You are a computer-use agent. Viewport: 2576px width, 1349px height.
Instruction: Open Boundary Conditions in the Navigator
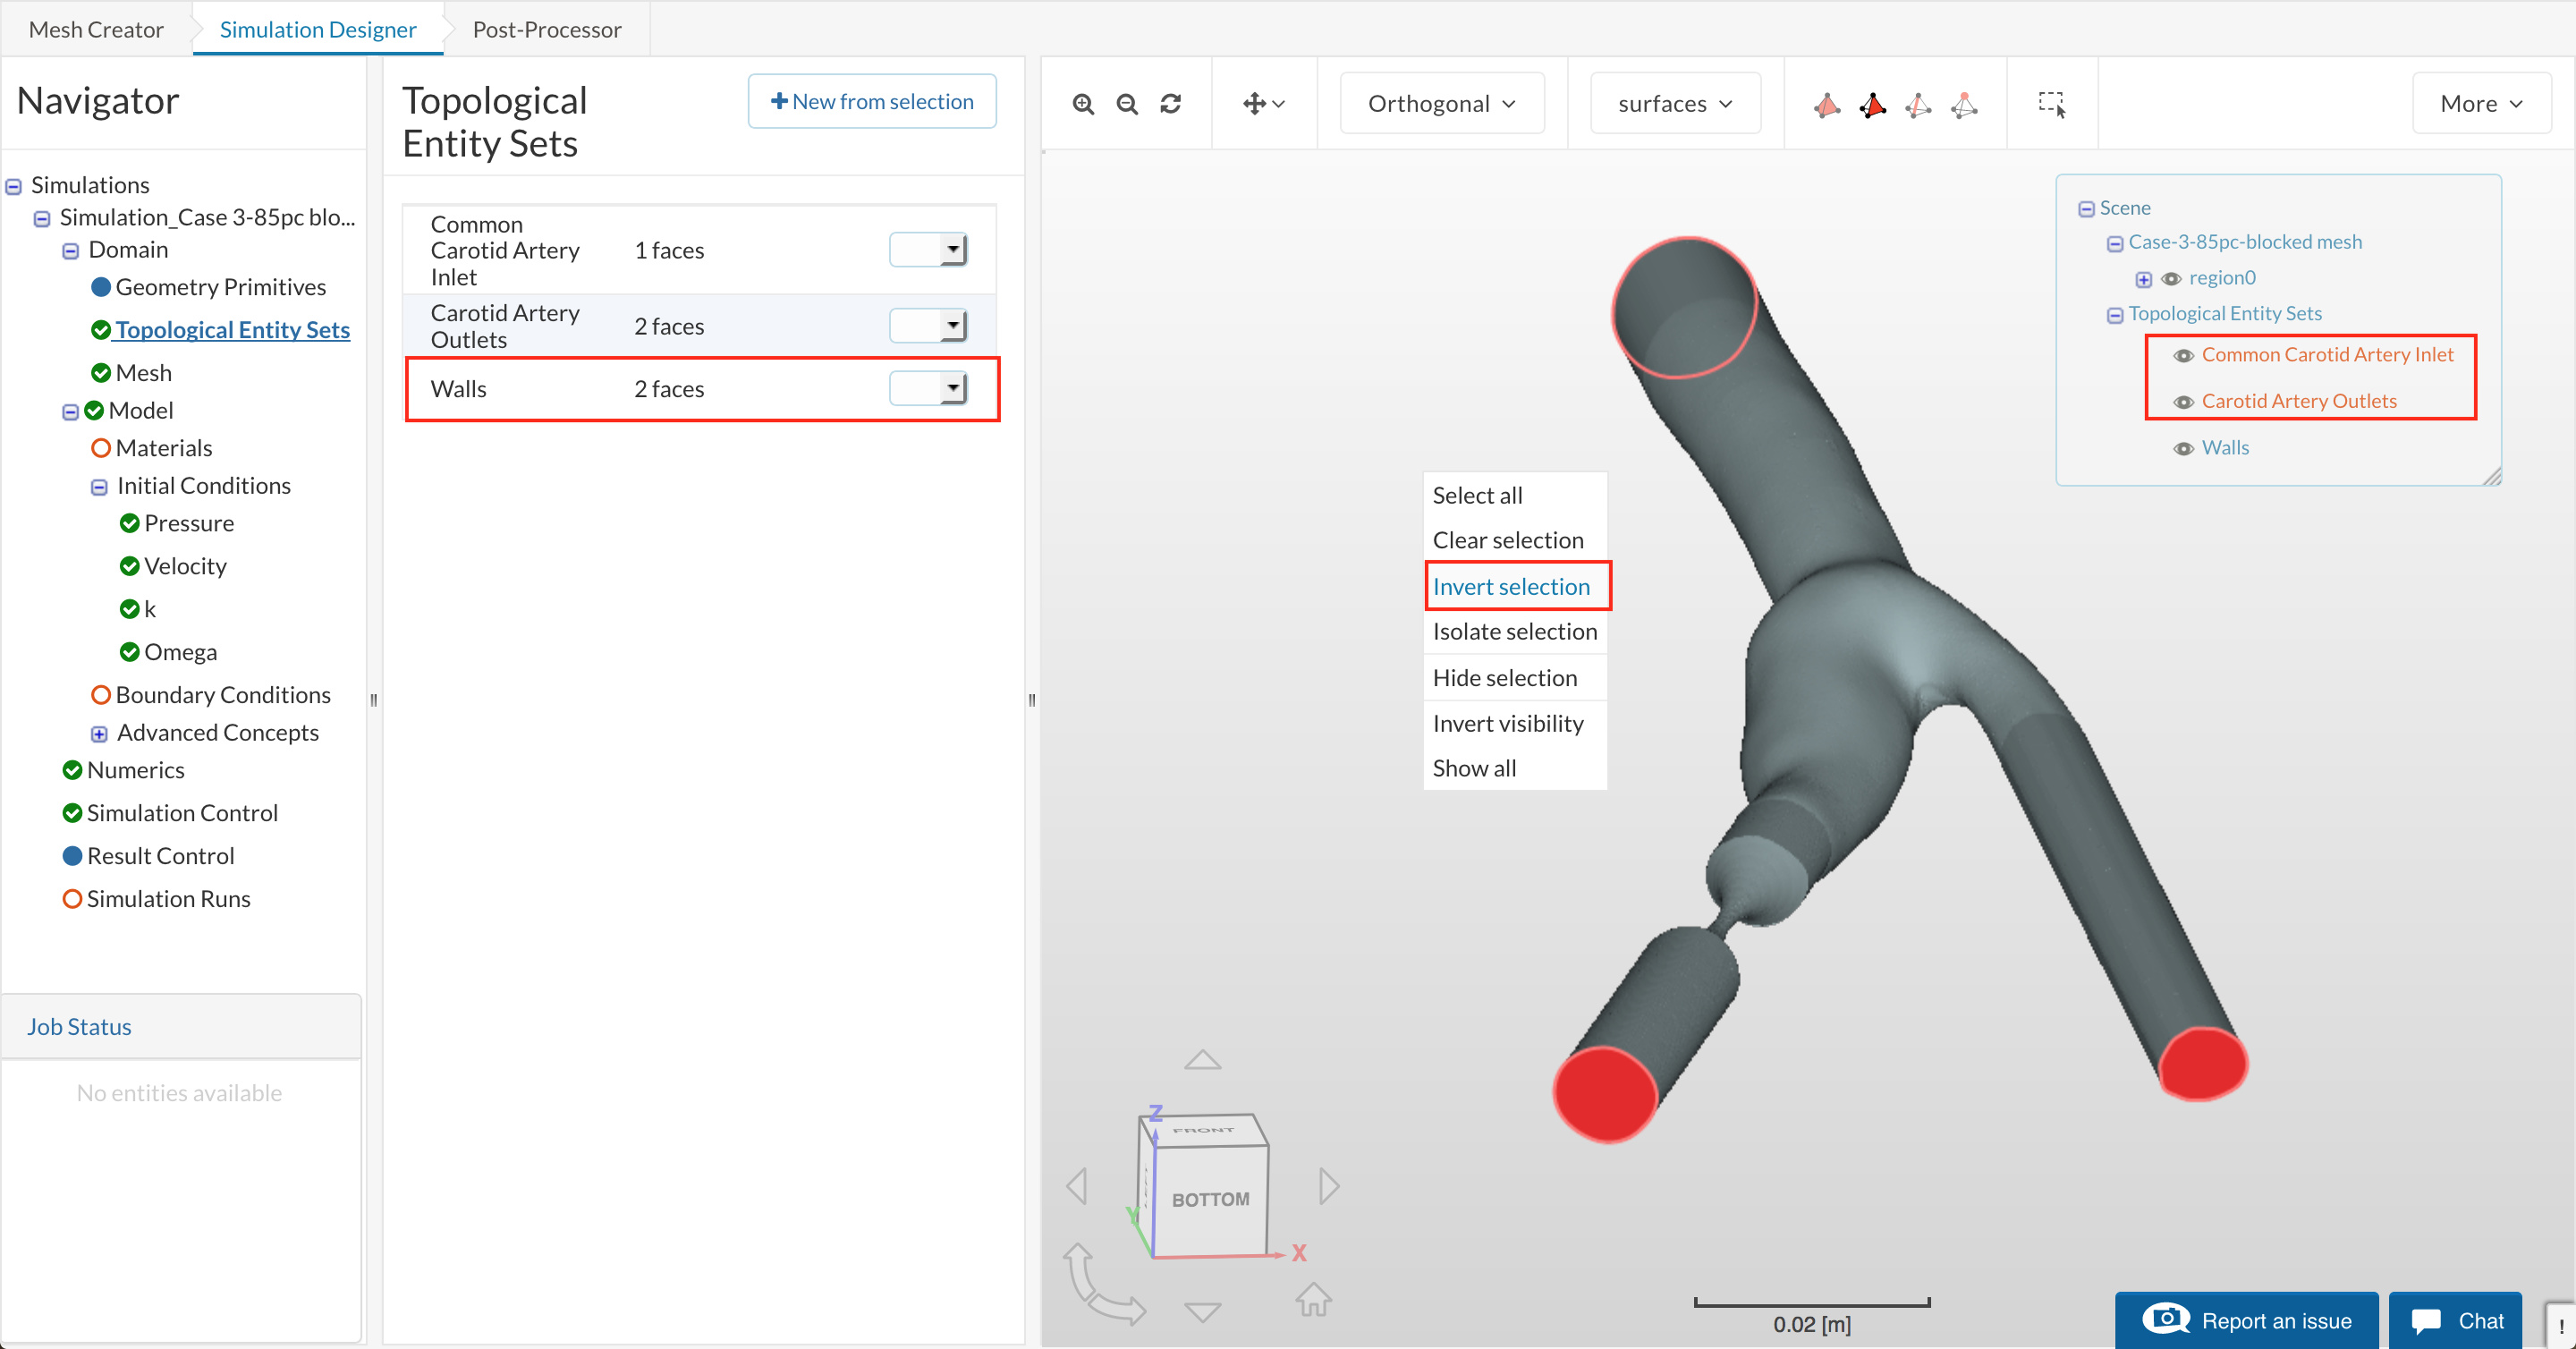pos(222,695)
